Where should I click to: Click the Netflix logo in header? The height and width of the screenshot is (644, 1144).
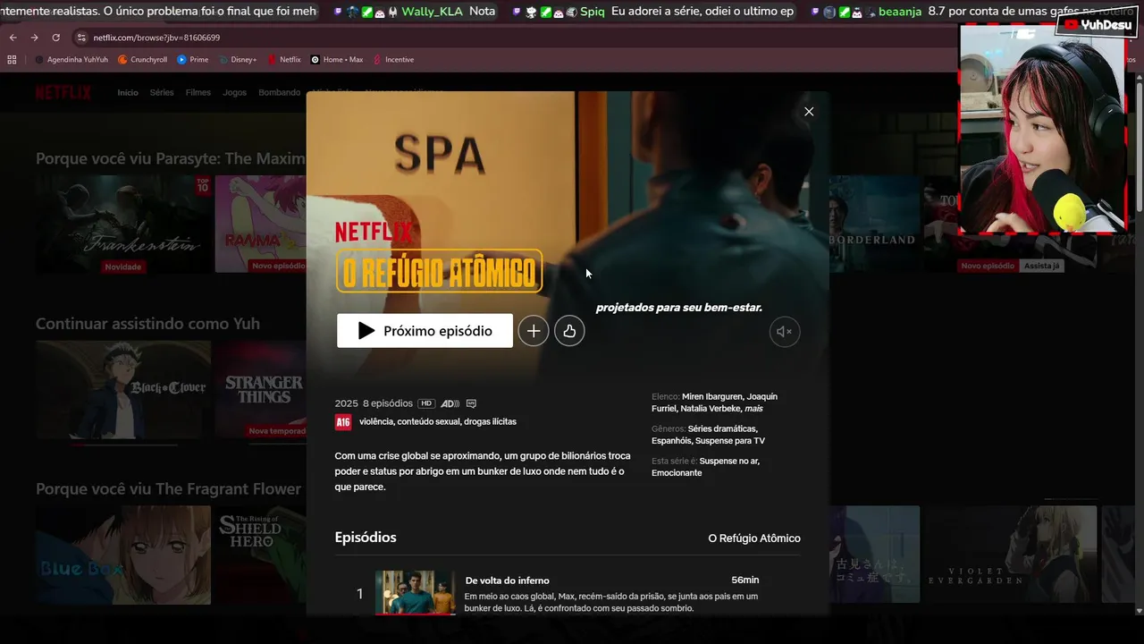coord(63,92)
